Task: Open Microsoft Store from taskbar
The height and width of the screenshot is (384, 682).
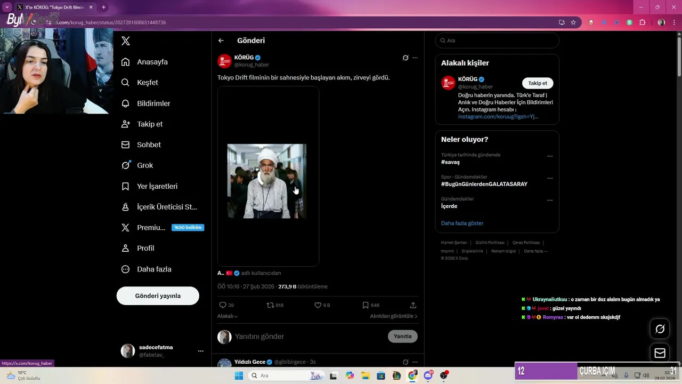Action: point(381,375)
